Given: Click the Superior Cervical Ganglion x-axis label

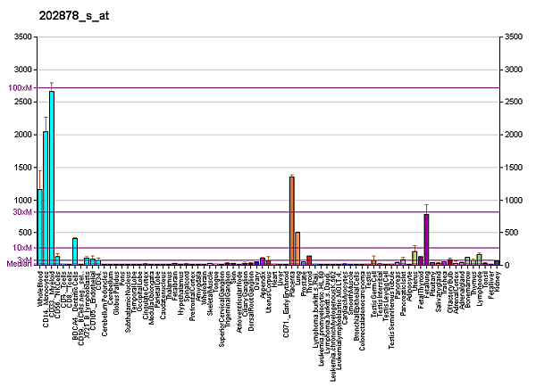Looking at the screenshot, I should coord(222,294).
